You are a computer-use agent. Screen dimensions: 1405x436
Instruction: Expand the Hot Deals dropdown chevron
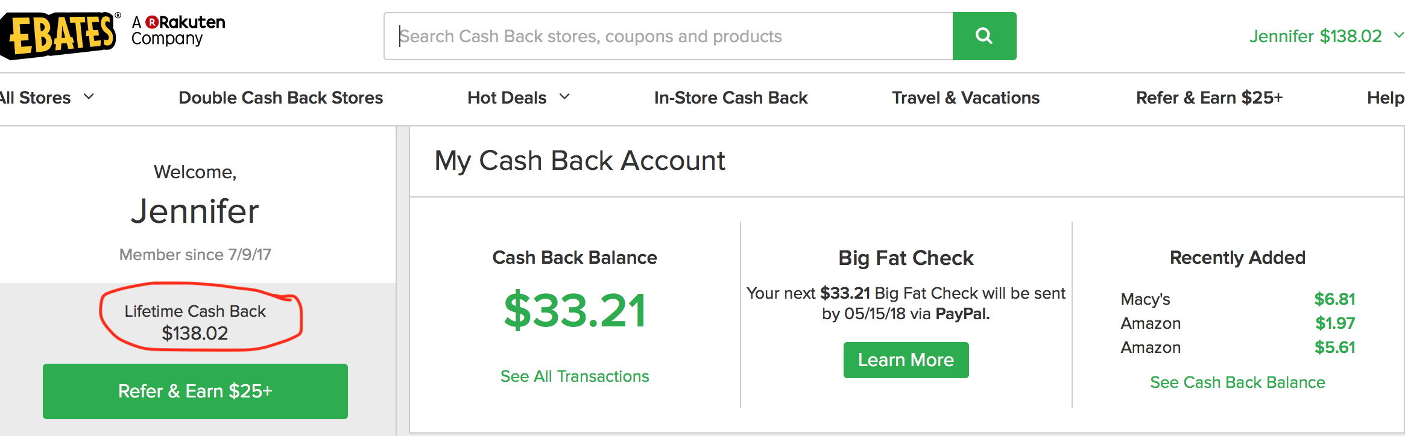(564, 97)
